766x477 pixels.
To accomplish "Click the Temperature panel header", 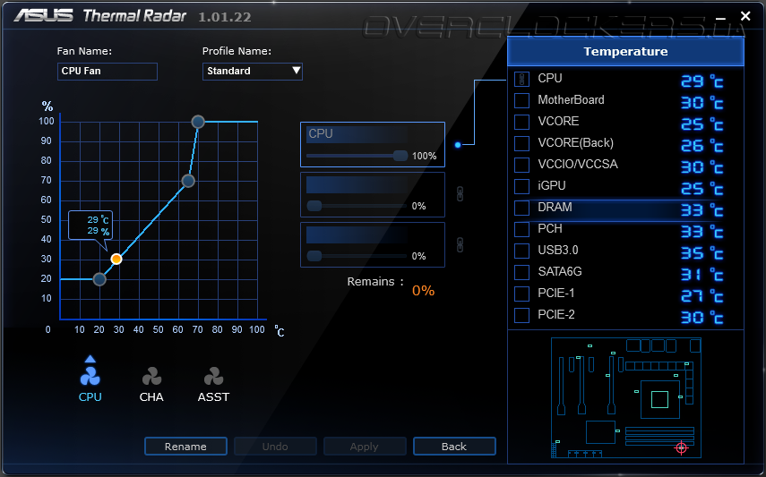I will click(626, 51).
